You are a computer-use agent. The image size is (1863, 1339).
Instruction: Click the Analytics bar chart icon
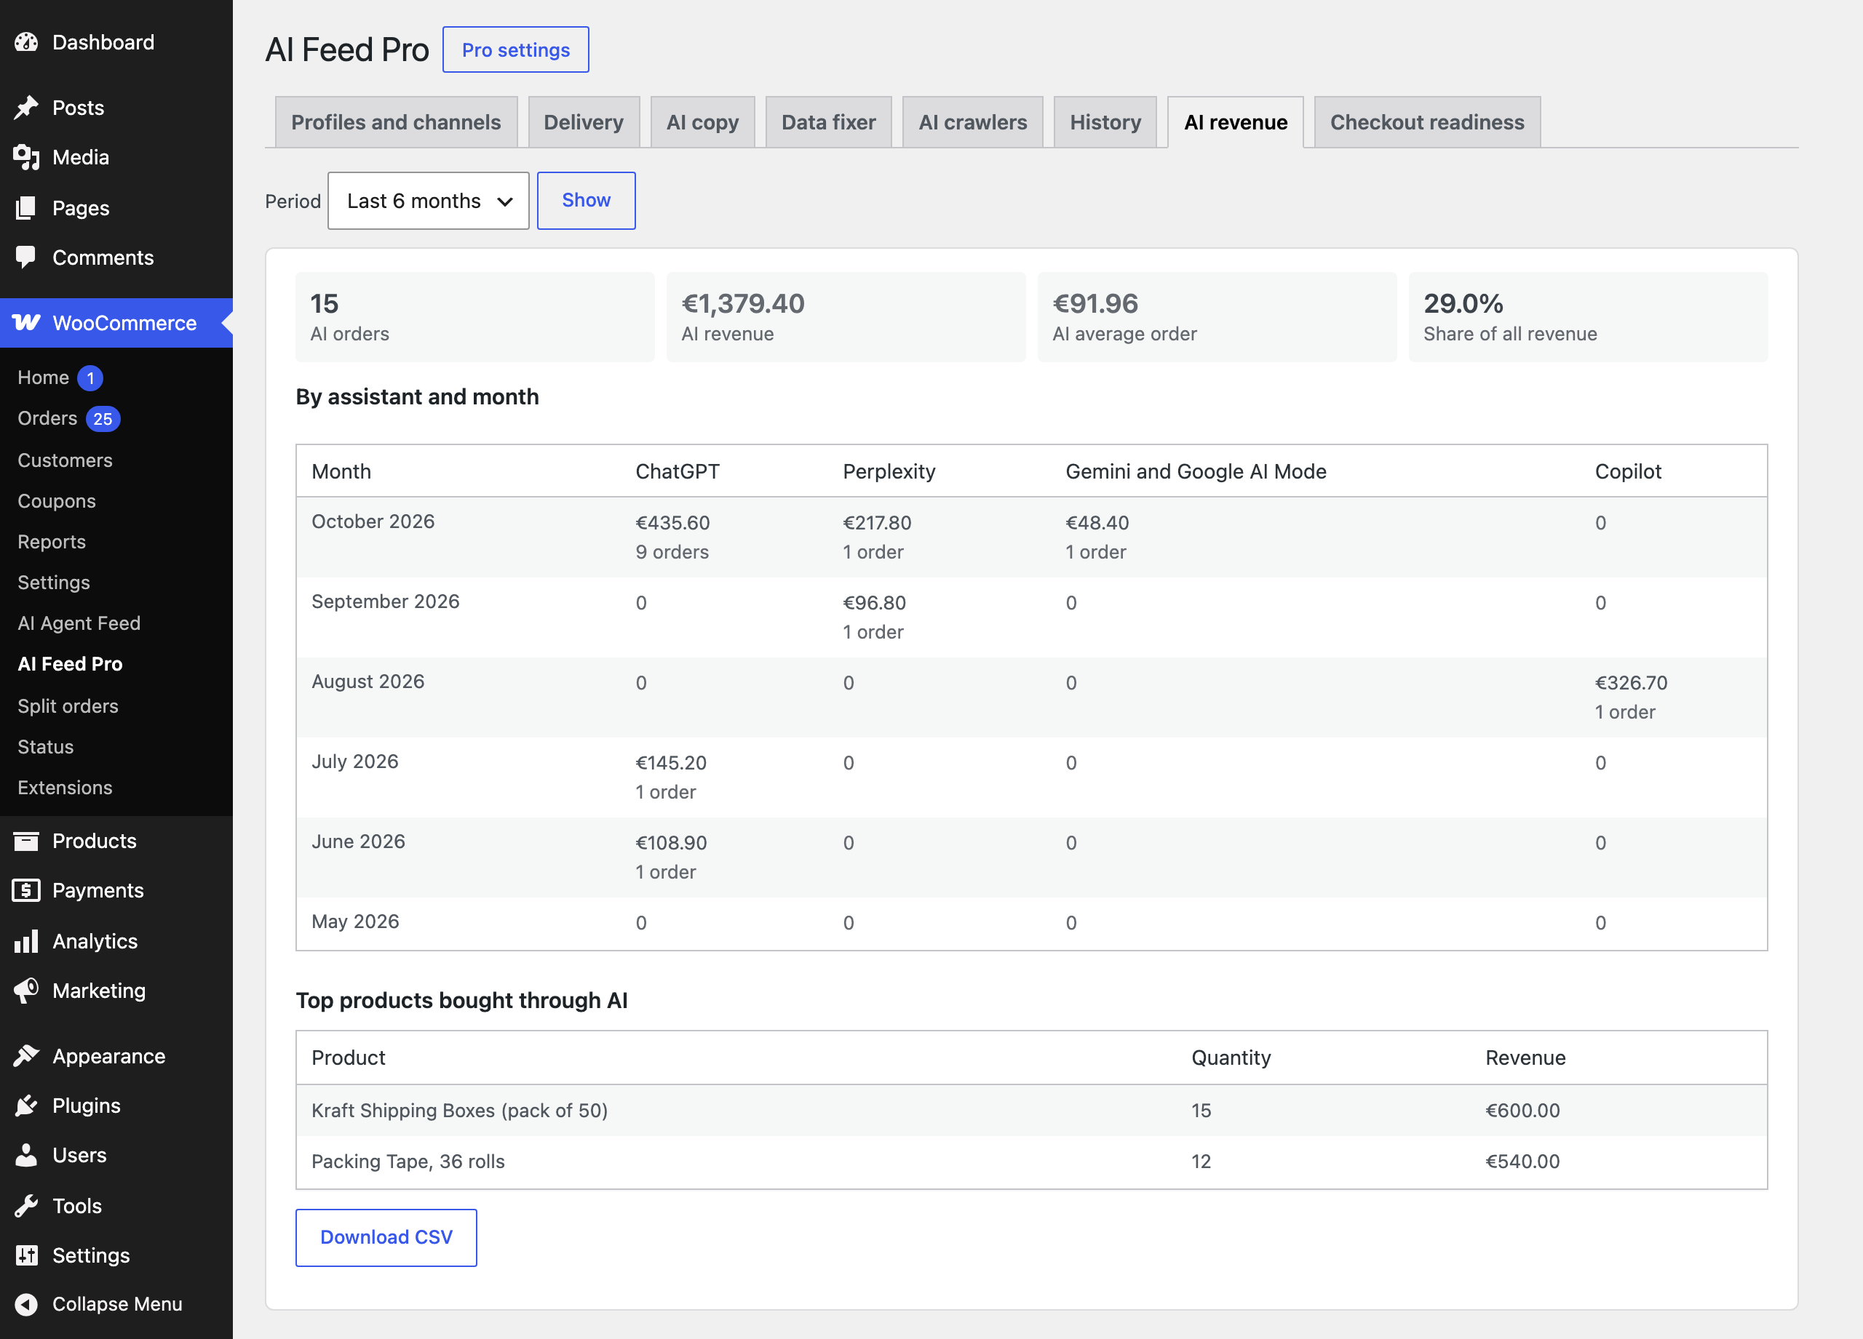pyautogui.click(x=26, y=941)
